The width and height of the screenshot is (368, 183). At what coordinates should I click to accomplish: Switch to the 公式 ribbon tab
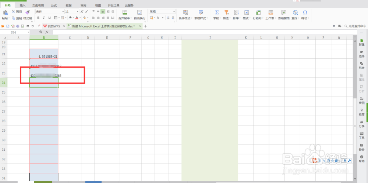[54, 6]
